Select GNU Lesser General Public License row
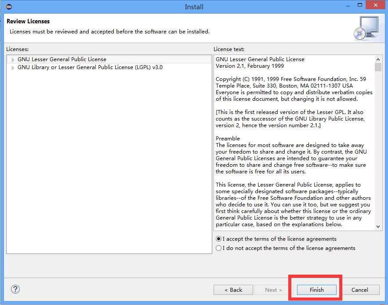Screen dimensions: 388x305 [x=109, y=59]
